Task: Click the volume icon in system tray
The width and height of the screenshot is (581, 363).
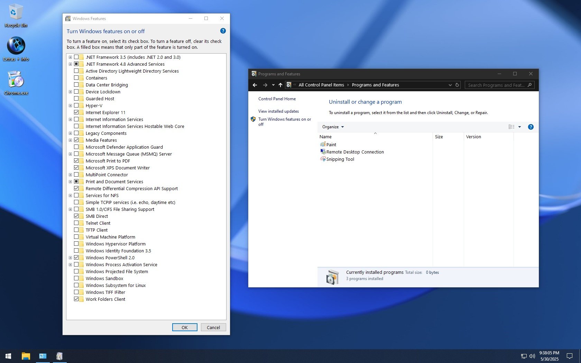Action: [532, 356]
